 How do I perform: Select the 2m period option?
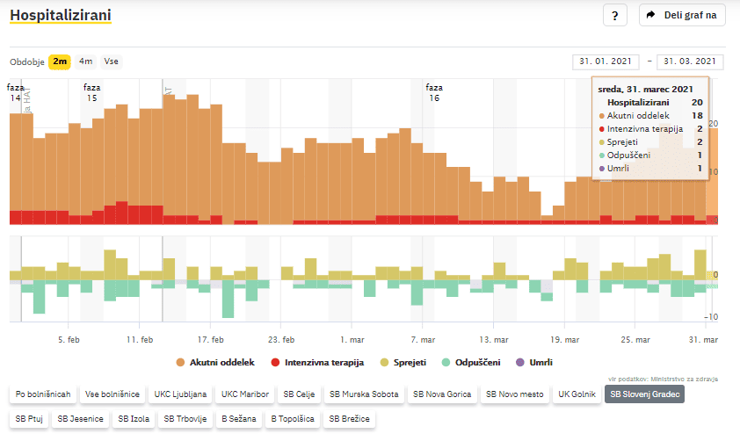pyautogui.click(x=60, y=61)
